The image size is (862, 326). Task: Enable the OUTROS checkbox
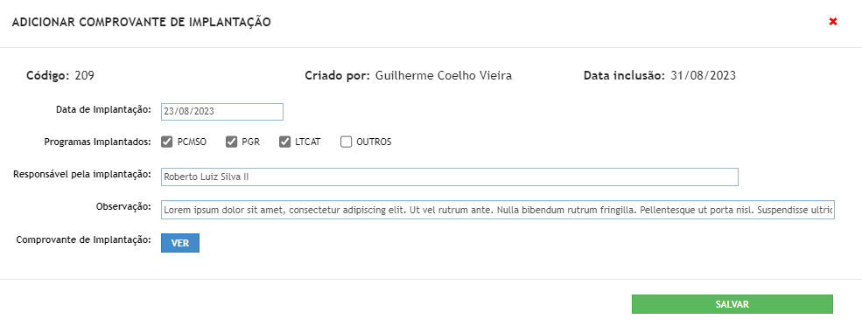pos(346,142)
